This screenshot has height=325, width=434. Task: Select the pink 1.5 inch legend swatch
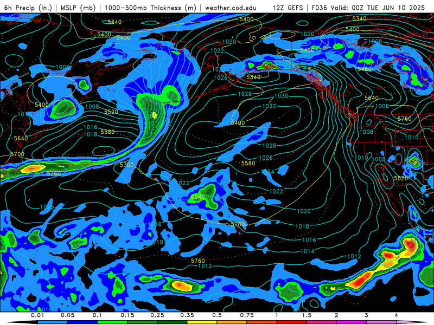(x=322, y=322)
